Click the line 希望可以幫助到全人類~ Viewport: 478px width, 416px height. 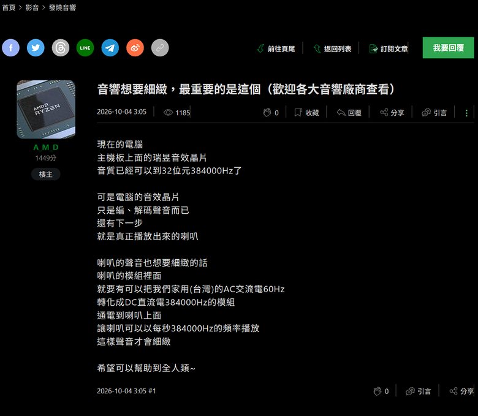point(146,368)
